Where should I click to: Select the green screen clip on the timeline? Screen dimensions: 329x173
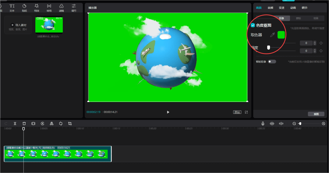click(x=58, y=154)
